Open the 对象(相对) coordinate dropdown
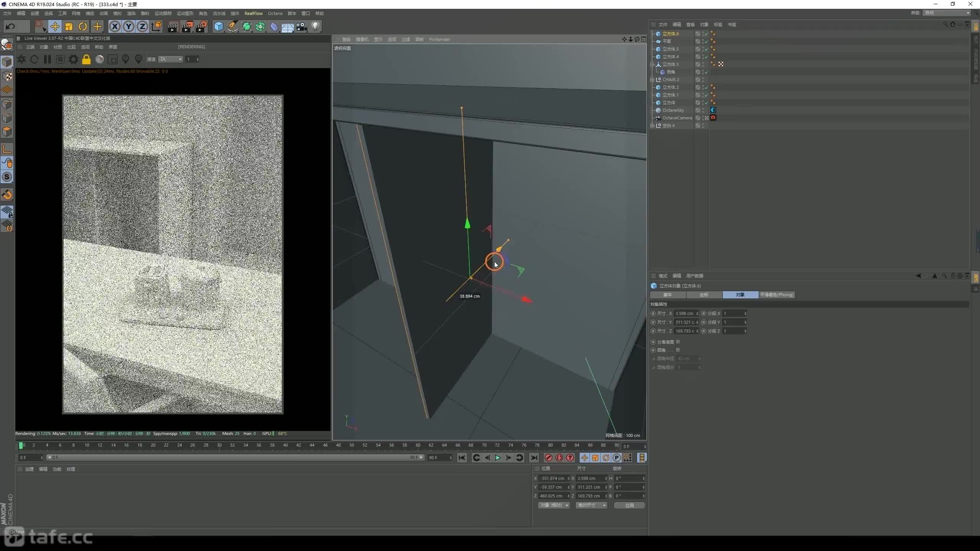This screenshot has width=980, height=551. tap(554, 505)
